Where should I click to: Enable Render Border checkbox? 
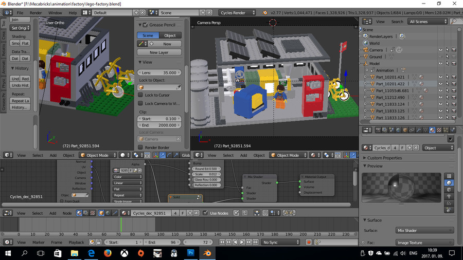(x=140, y=147)
